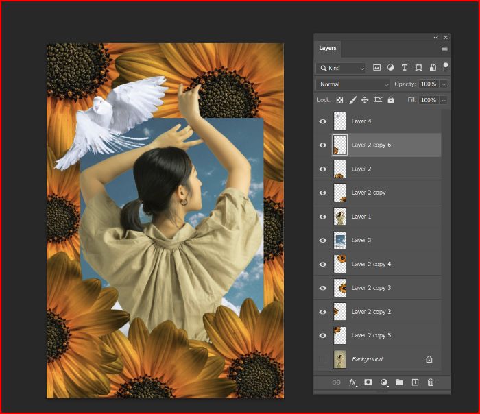
Task: Toggle visibility of Layer 2 copy 4
Action: pos(323,264)
